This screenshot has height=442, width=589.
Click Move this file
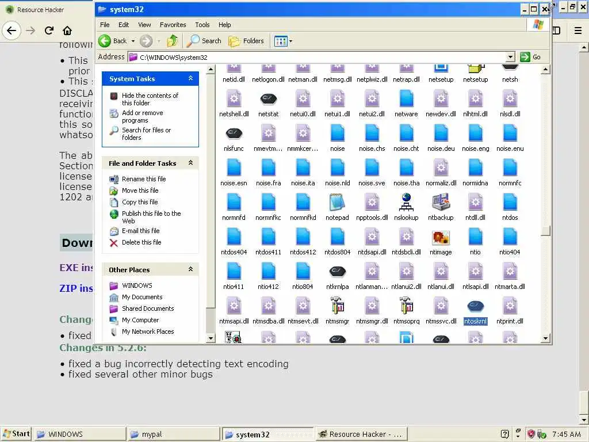click(140, 190)
